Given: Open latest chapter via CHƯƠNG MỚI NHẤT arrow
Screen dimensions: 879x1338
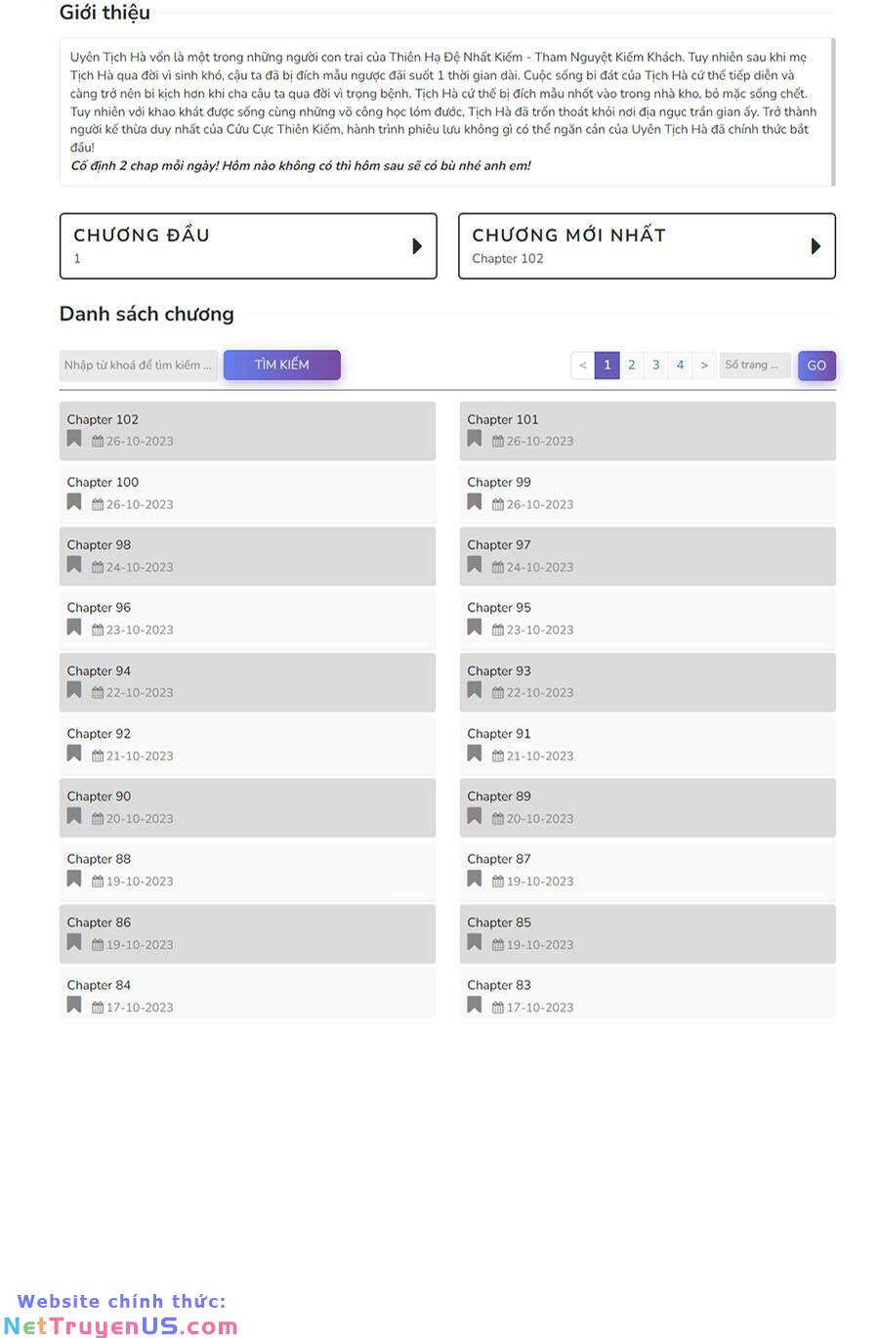Looking at the screenshot, I should tap(816, 246).
